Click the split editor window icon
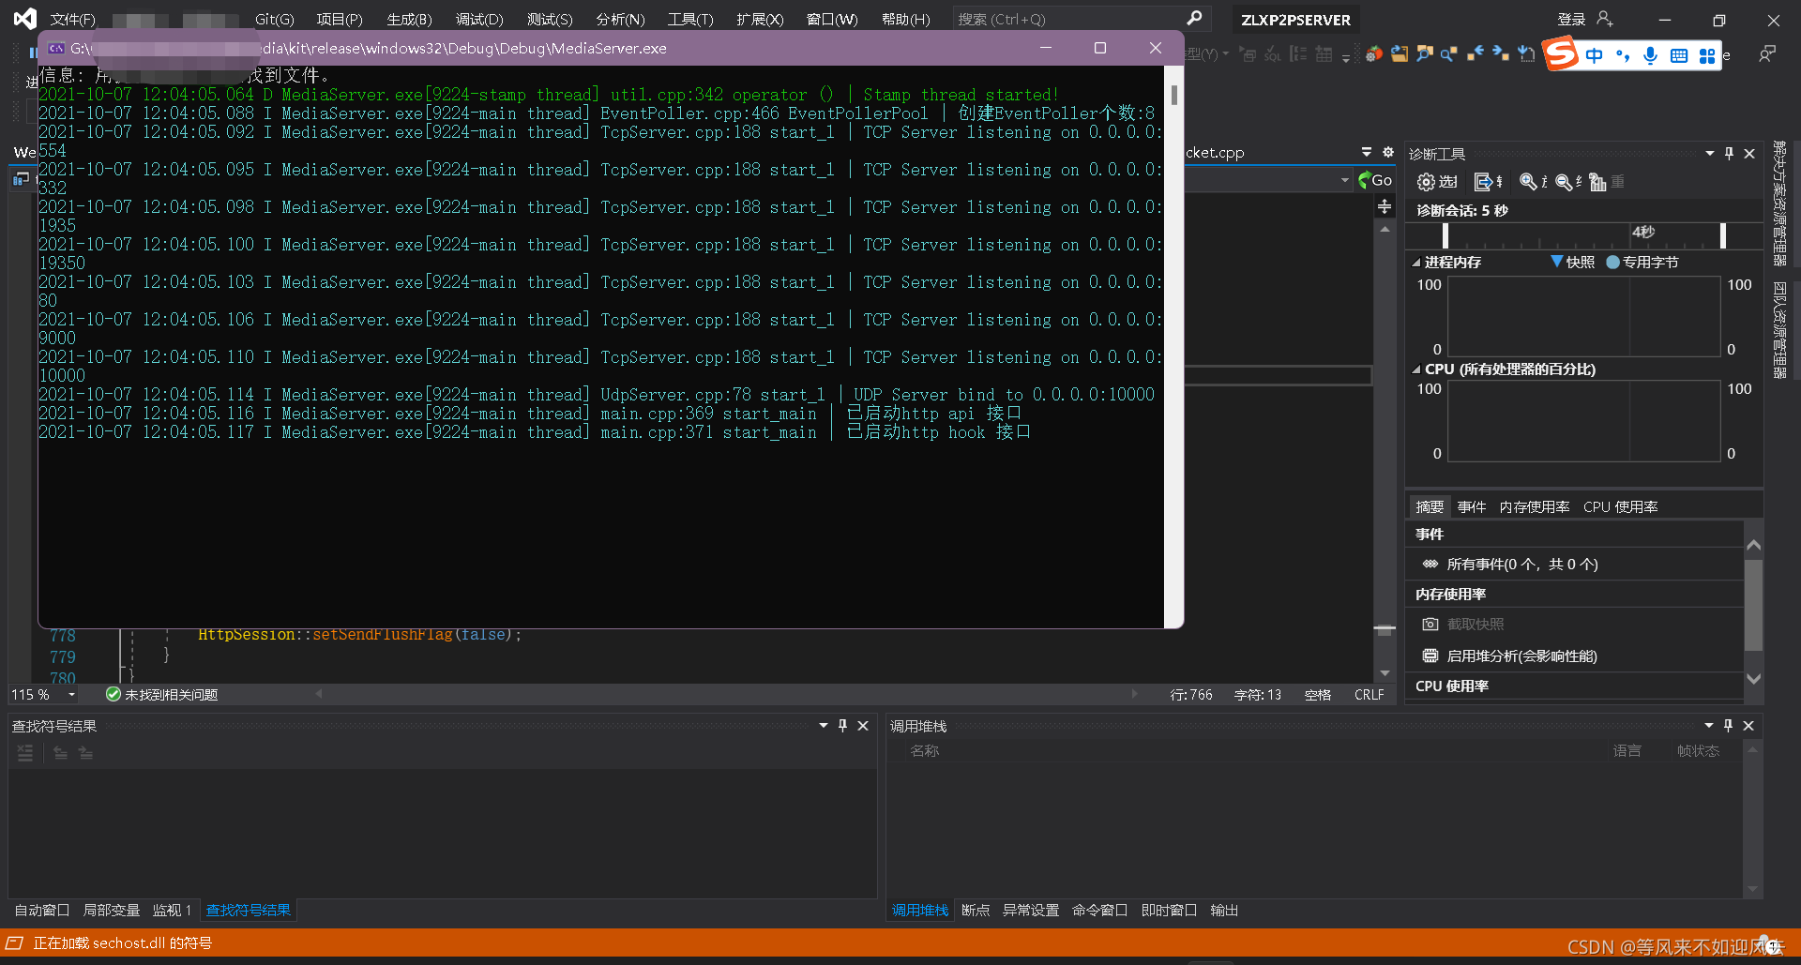 tap(1385, 206)
